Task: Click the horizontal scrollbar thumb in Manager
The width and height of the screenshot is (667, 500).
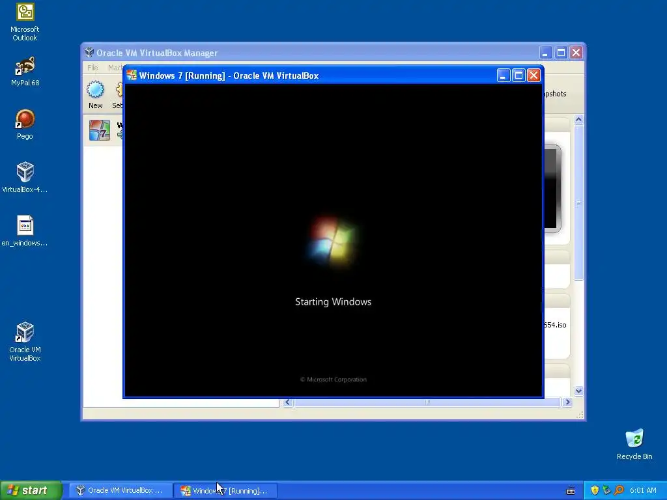Action: tap(427, 402)
